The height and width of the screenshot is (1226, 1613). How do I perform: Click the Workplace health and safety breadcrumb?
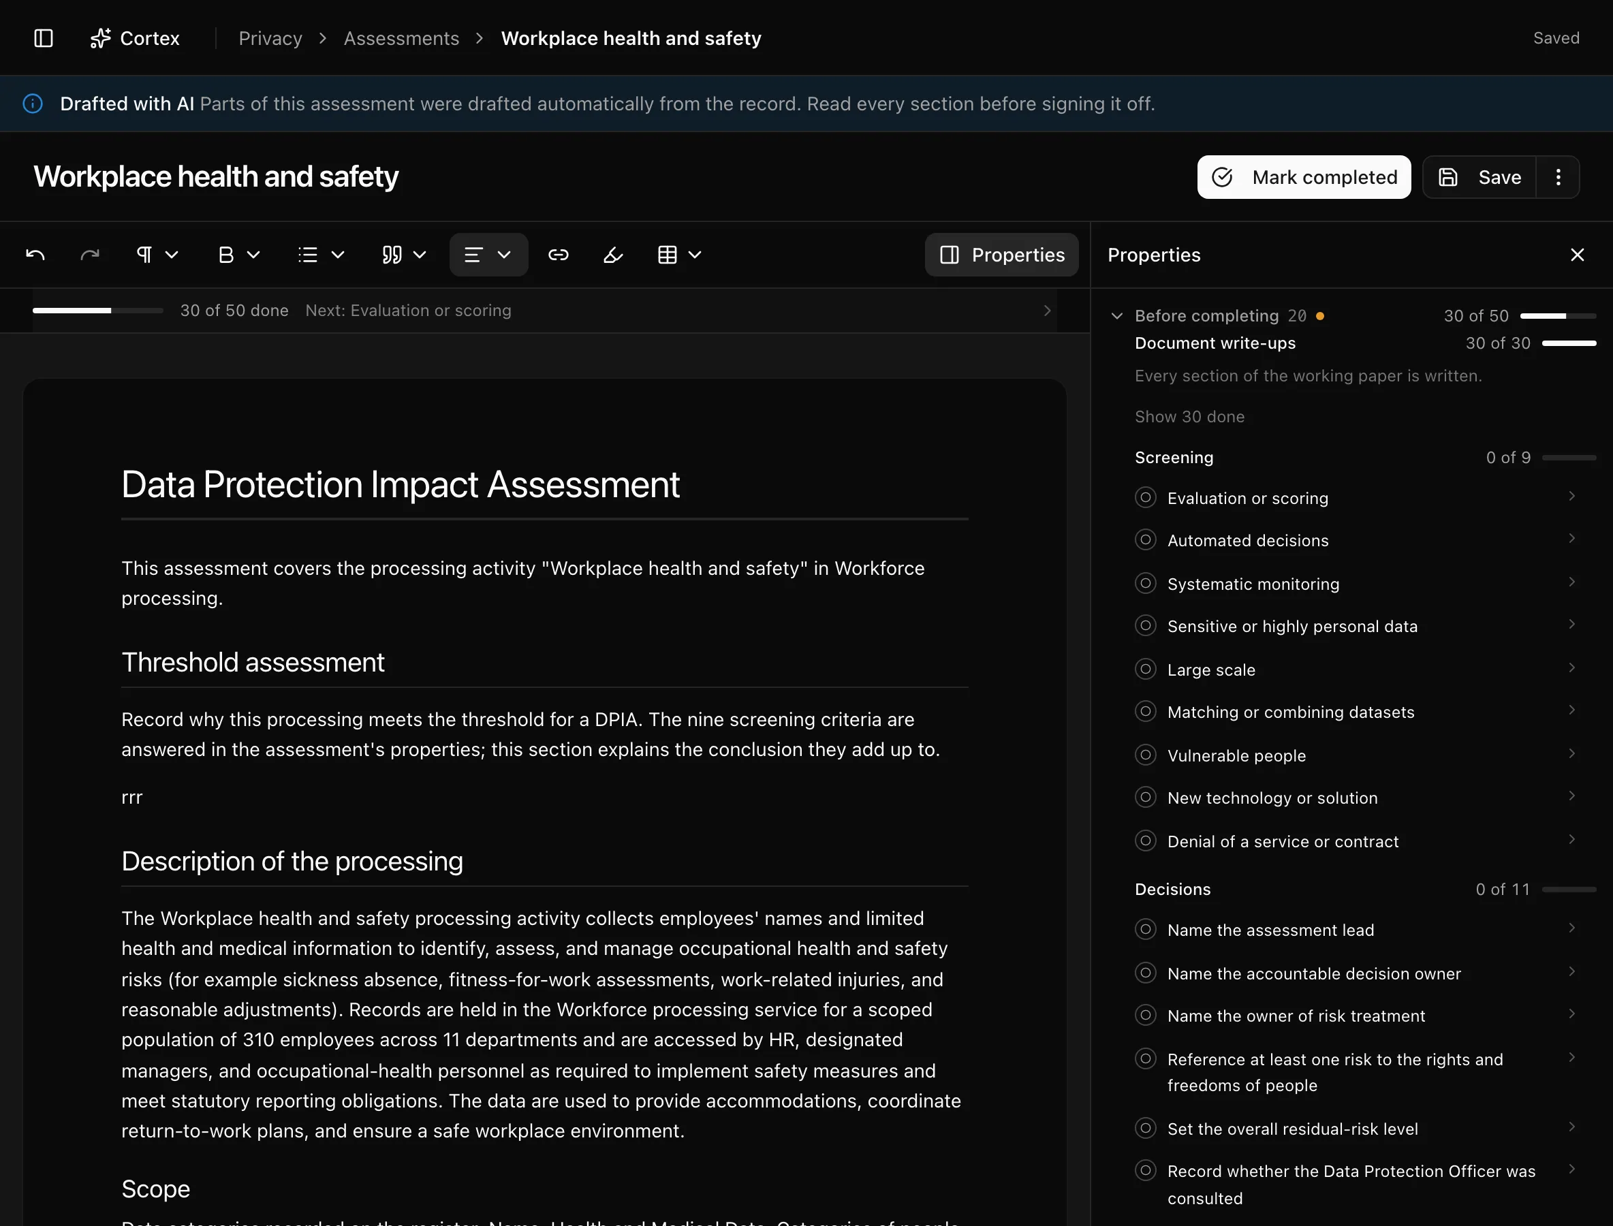631,38
